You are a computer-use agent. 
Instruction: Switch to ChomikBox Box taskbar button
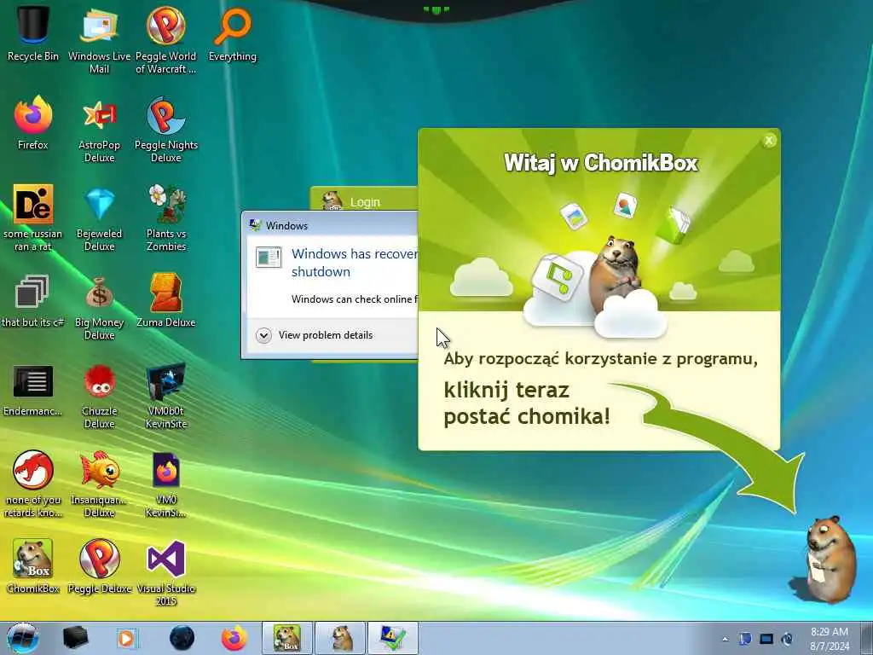point(287,638)
